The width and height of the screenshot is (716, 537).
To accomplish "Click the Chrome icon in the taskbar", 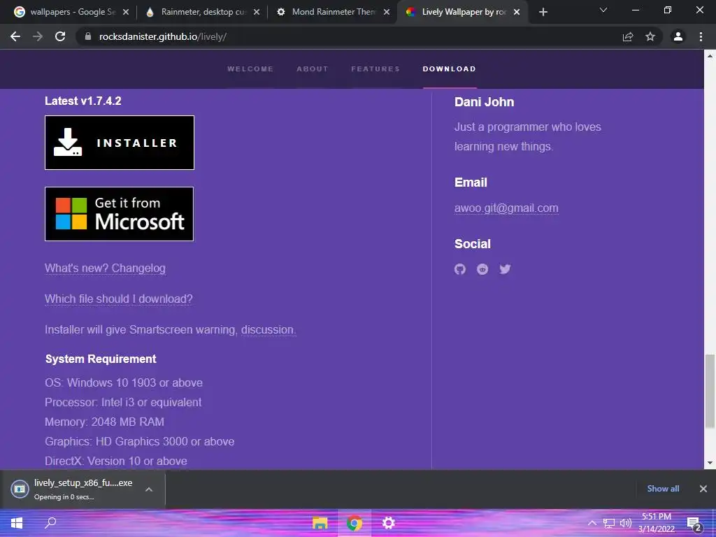I will pyautogui.click(x=355, y=523).
